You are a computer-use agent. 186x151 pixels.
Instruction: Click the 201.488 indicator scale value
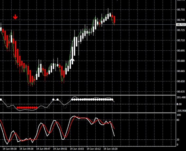181,97
